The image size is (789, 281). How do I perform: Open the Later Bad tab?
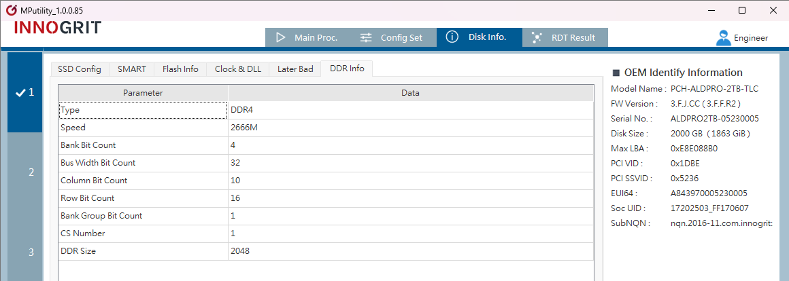coord(295,69)
